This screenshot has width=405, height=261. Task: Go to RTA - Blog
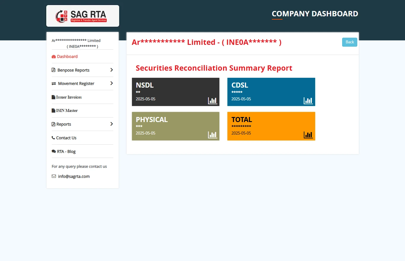66,151
